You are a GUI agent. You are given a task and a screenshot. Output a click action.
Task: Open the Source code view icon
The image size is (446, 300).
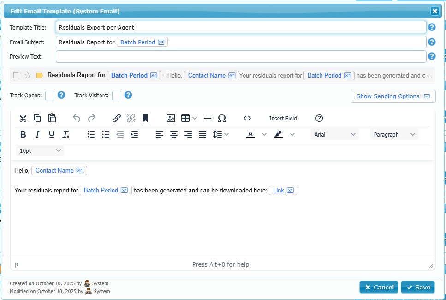pyautogui.click(x=247, y=118)
